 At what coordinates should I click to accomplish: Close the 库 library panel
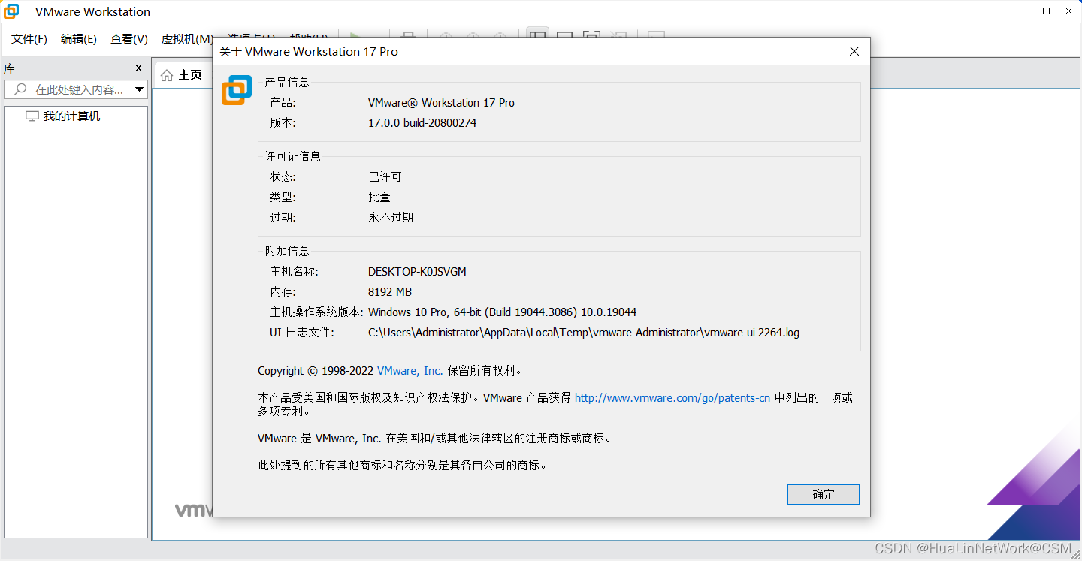pos(138,68)
